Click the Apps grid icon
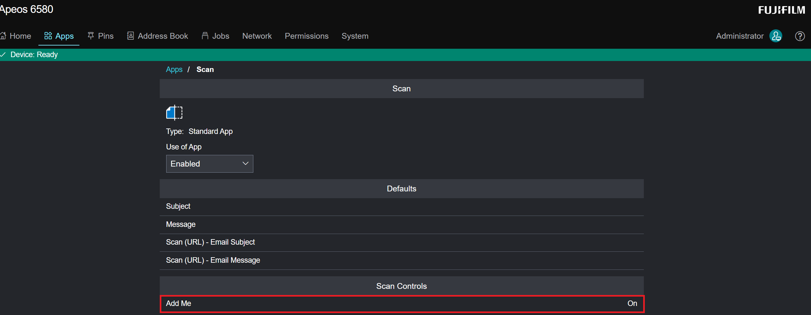 (48, 36)
